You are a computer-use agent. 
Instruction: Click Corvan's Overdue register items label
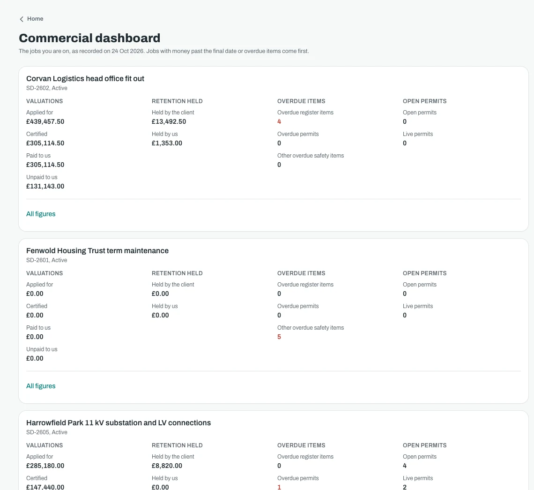click(305, 113)
